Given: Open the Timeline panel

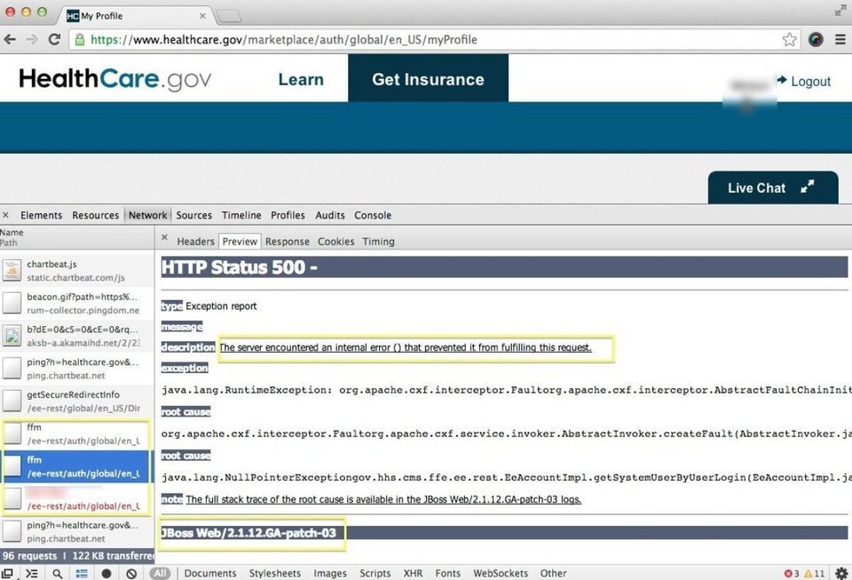Looking at the screenshot, I should [x=241, y=215].
